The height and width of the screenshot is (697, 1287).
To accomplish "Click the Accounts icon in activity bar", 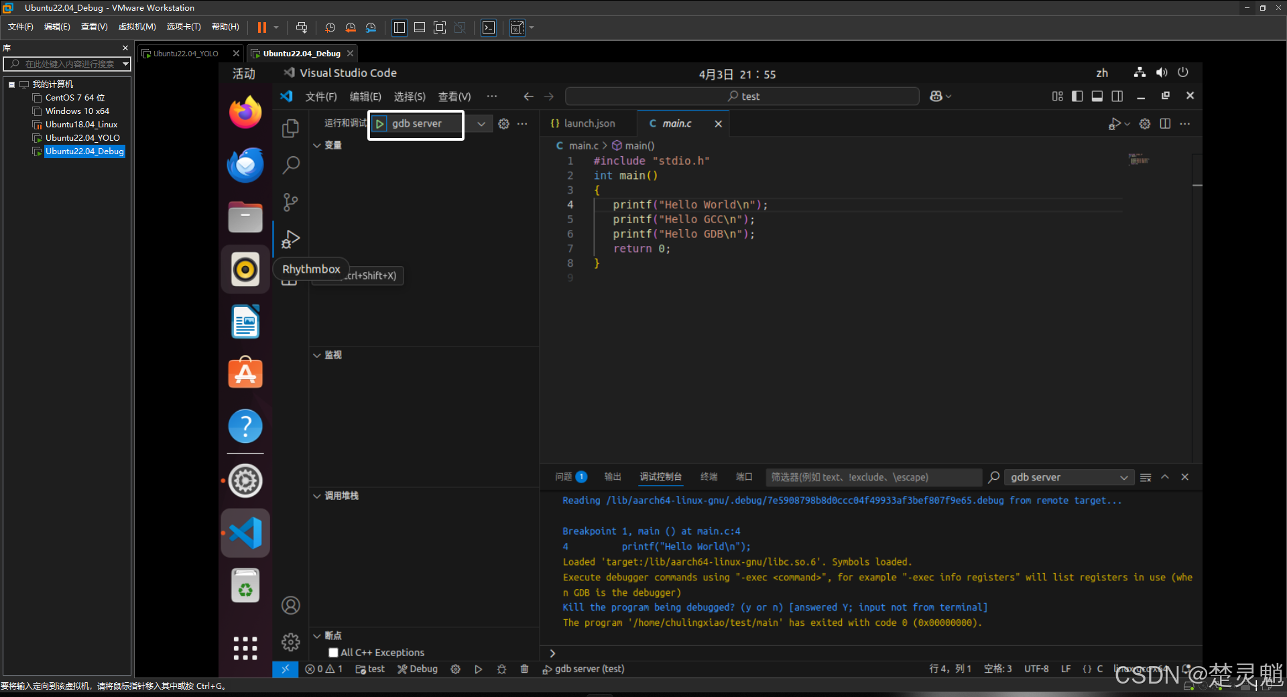I will (290, 605).
